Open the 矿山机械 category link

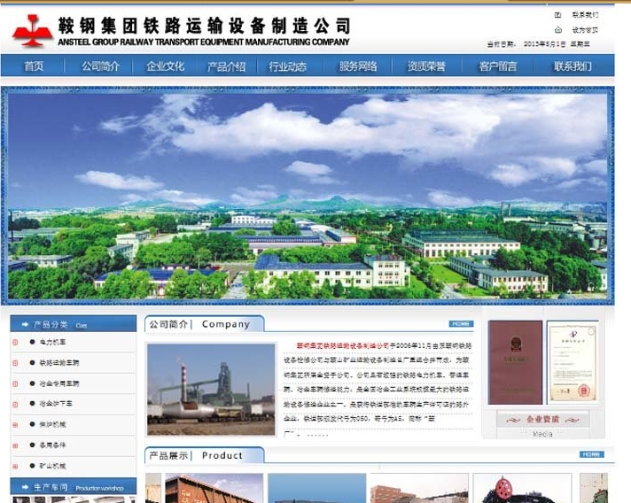pos(52,466)
